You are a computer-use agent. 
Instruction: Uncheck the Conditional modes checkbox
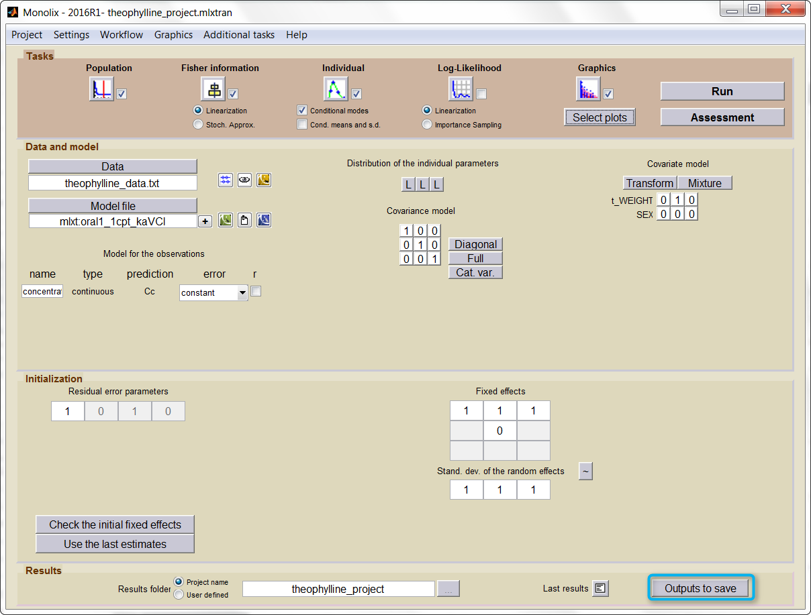(302, 110)
